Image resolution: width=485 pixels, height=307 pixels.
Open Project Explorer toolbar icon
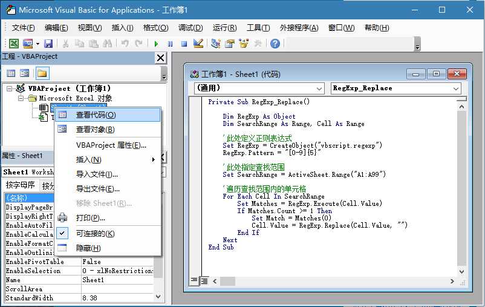[x=216, y=44]
